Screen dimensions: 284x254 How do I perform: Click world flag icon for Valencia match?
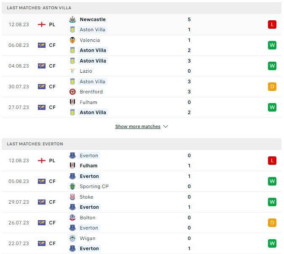(x=42, y=45)
